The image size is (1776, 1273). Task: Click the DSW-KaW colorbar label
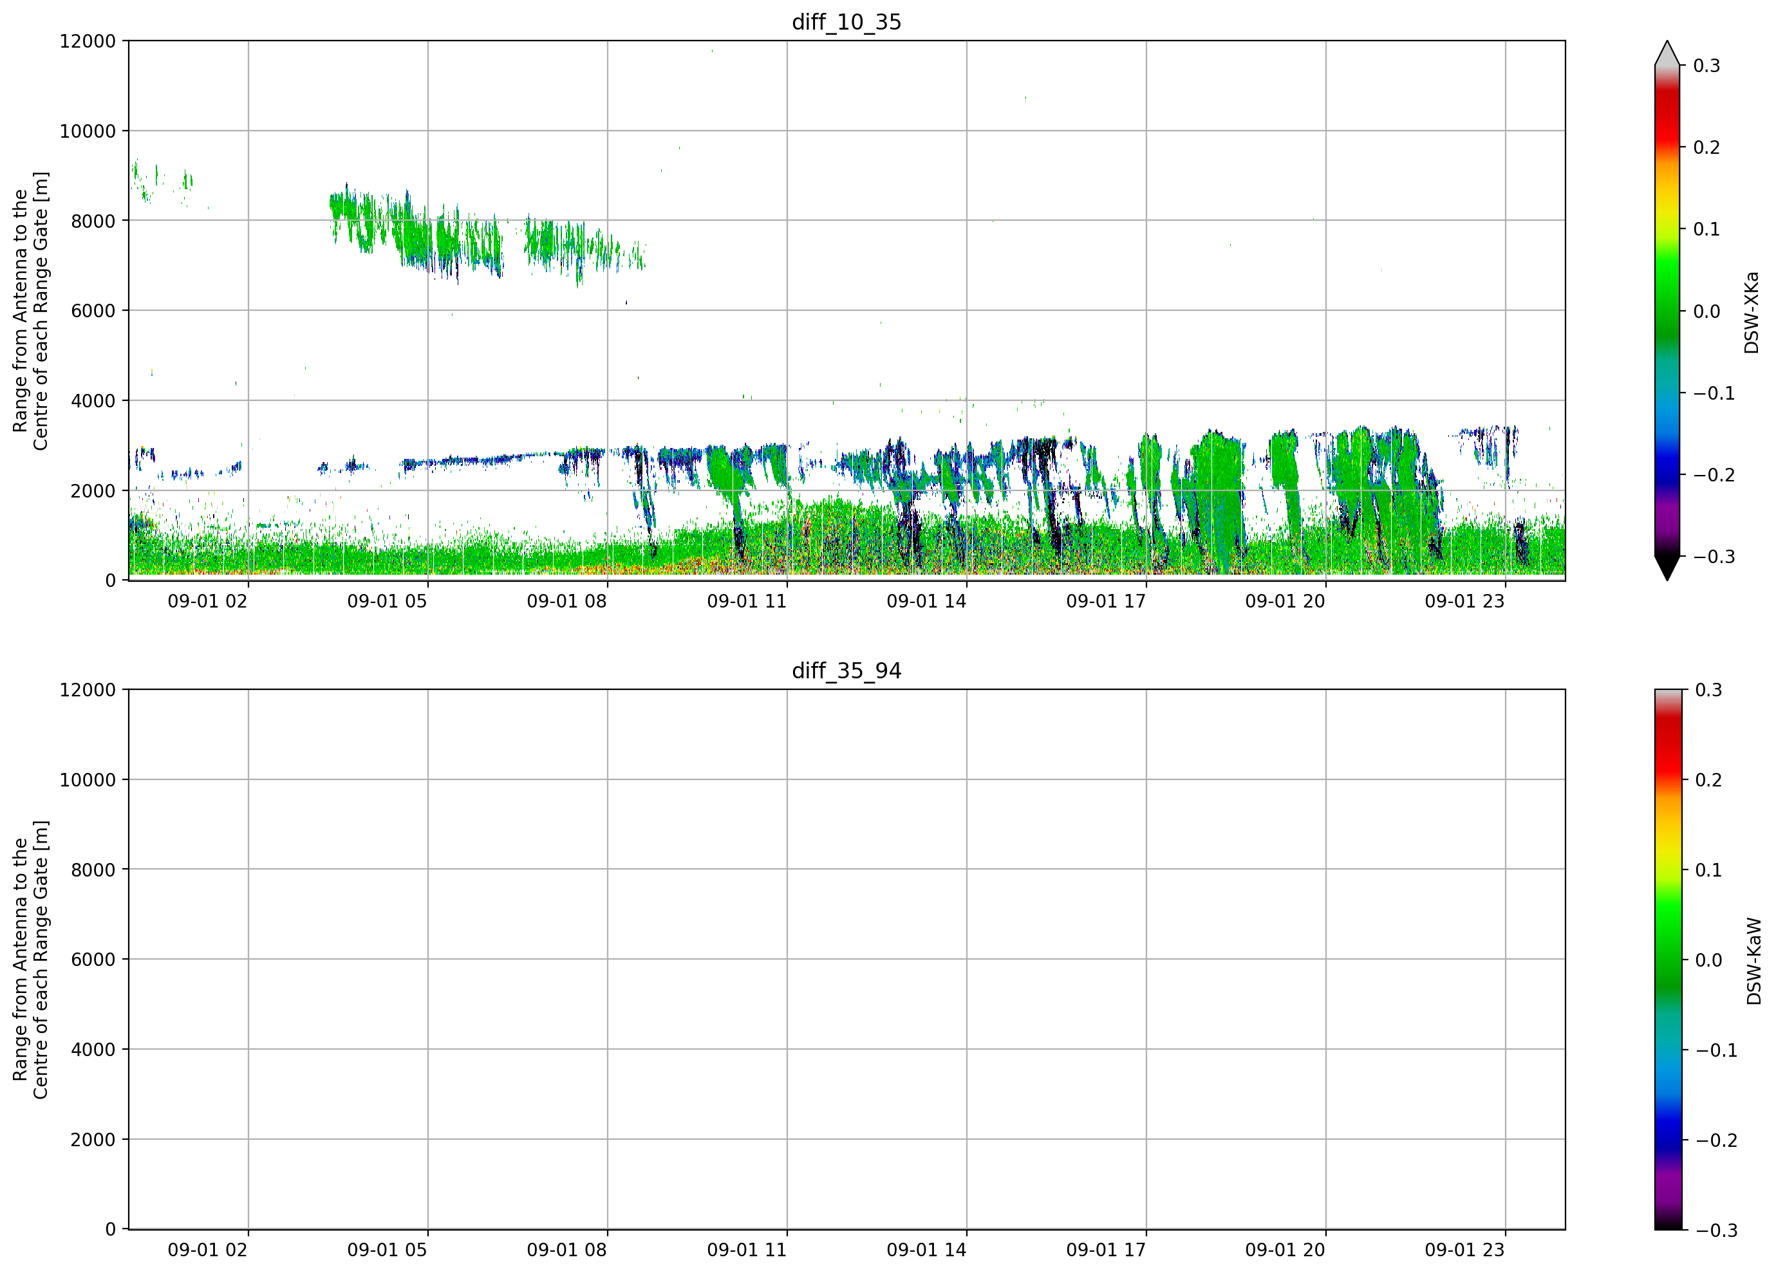coord(1754,962)
